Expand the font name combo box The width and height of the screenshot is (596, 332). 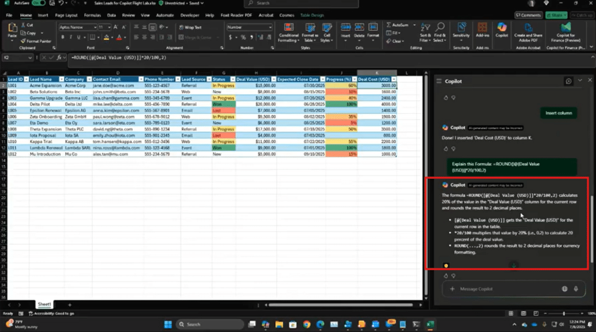click(94, 28)
